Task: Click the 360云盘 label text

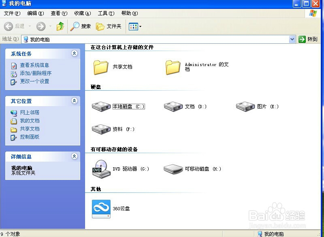Action: coord(121,209)
